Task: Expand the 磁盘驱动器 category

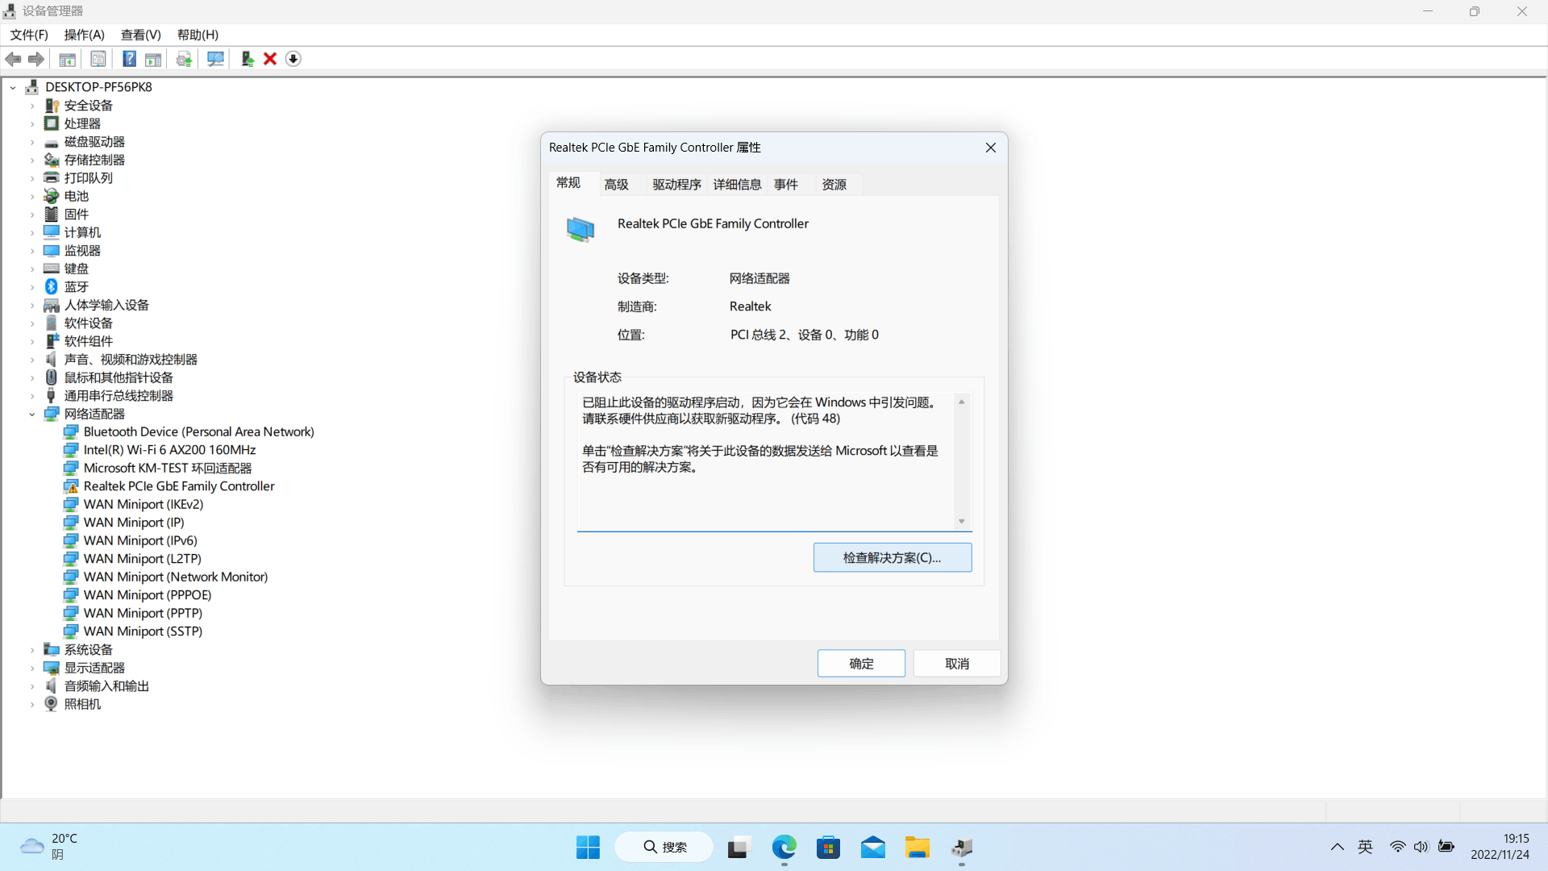Action: point(32,142)
